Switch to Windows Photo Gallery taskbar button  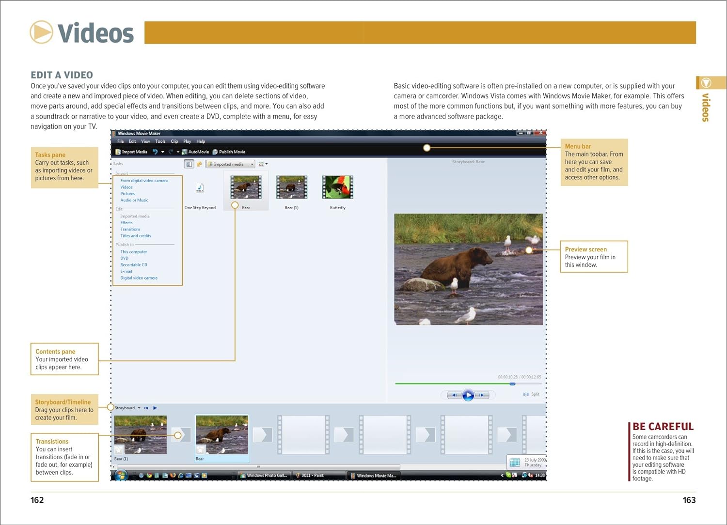click(265, 476)
